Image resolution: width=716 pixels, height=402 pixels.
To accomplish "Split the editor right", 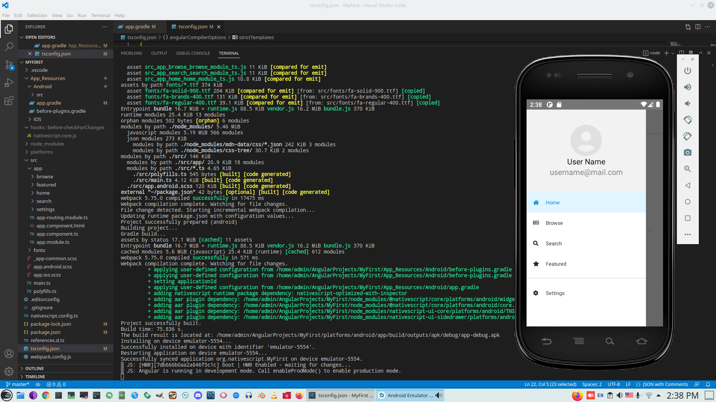I will [697, 27].
